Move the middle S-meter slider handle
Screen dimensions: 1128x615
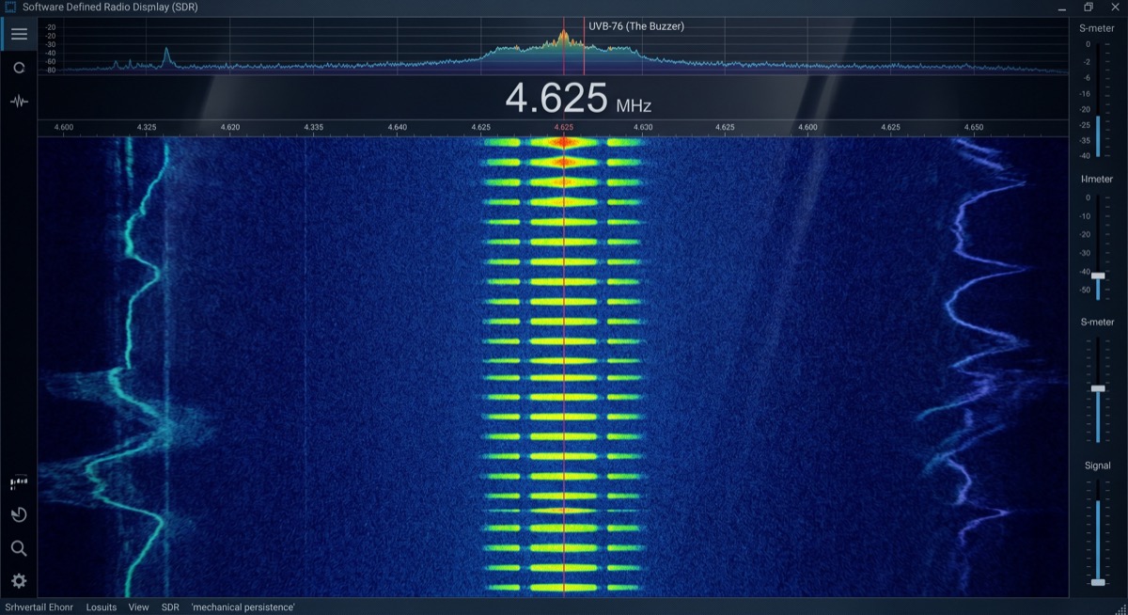point(1098,388)
